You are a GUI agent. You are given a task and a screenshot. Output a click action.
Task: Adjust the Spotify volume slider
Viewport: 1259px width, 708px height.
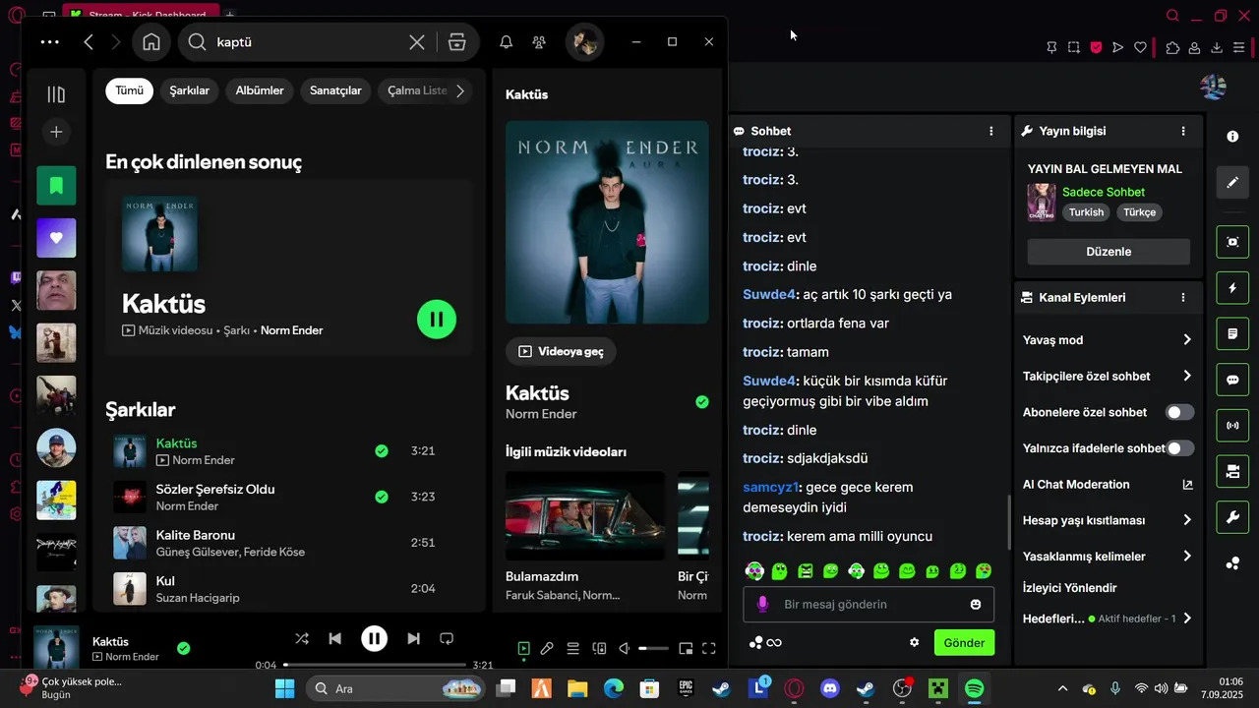653,648
